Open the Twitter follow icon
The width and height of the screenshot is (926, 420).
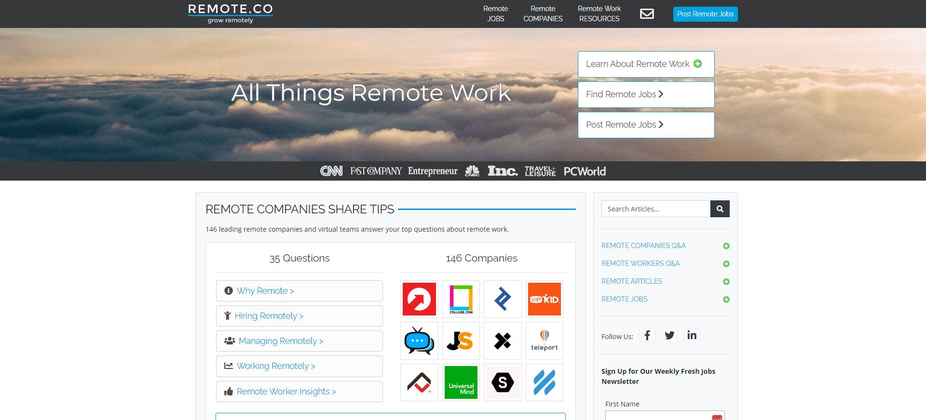coord(669,335)
